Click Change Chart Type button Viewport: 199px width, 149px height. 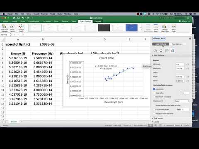pyautogui.click(x=165, y=28)
